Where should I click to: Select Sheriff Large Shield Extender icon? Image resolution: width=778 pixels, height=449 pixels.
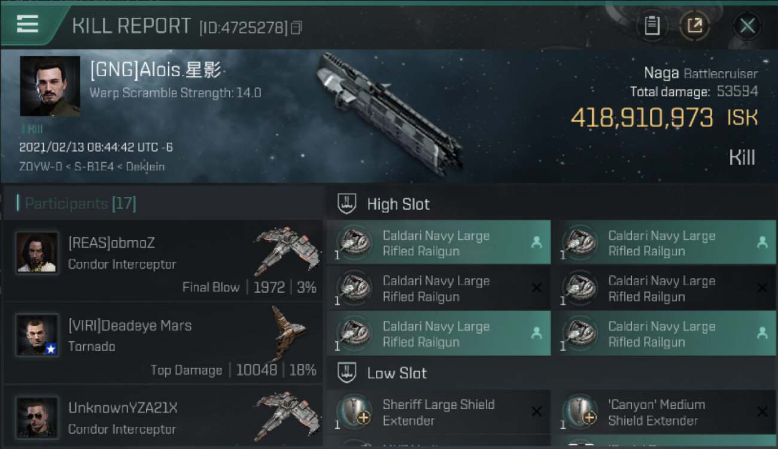pyautogui.click(x=354, y=412)
